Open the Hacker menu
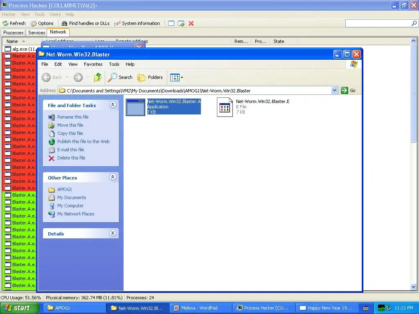This screenshot has width=419, height=314. point(9,14)
